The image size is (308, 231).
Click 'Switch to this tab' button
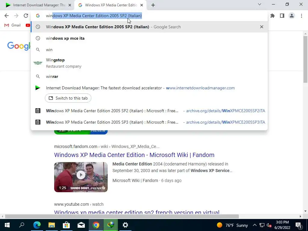pos(68,98)
